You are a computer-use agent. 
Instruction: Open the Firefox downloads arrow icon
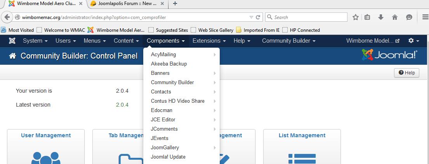tap(380, 17)
